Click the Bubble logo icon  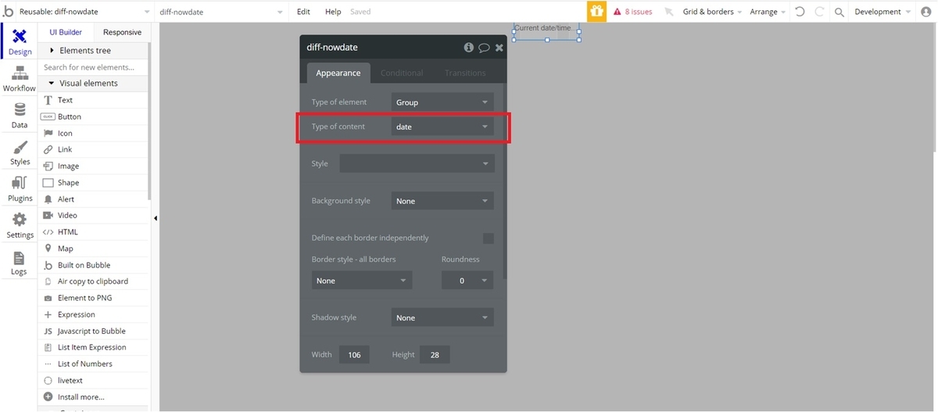coord(9,12)
